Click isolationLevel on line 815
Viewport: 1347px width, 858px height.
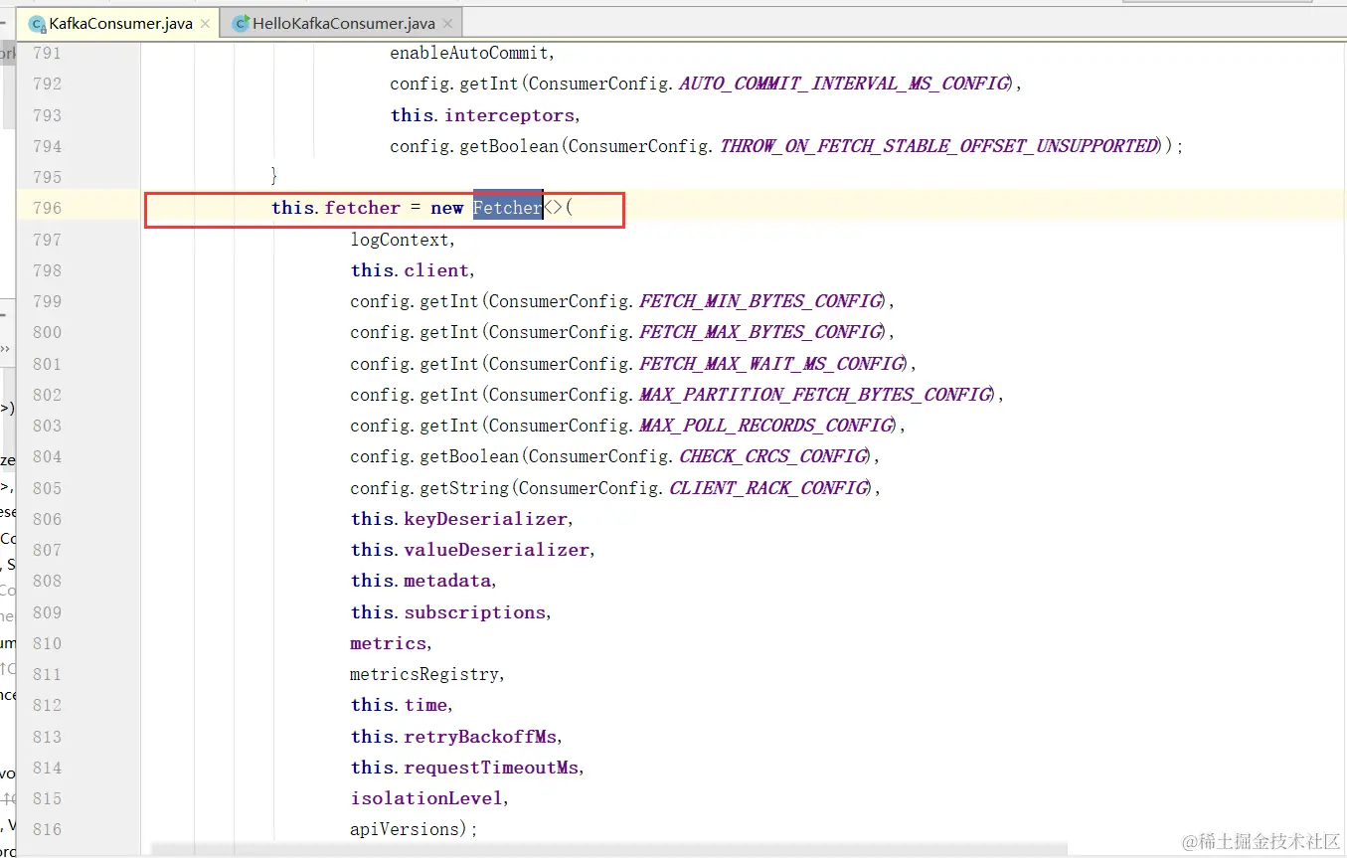[427, 797]
